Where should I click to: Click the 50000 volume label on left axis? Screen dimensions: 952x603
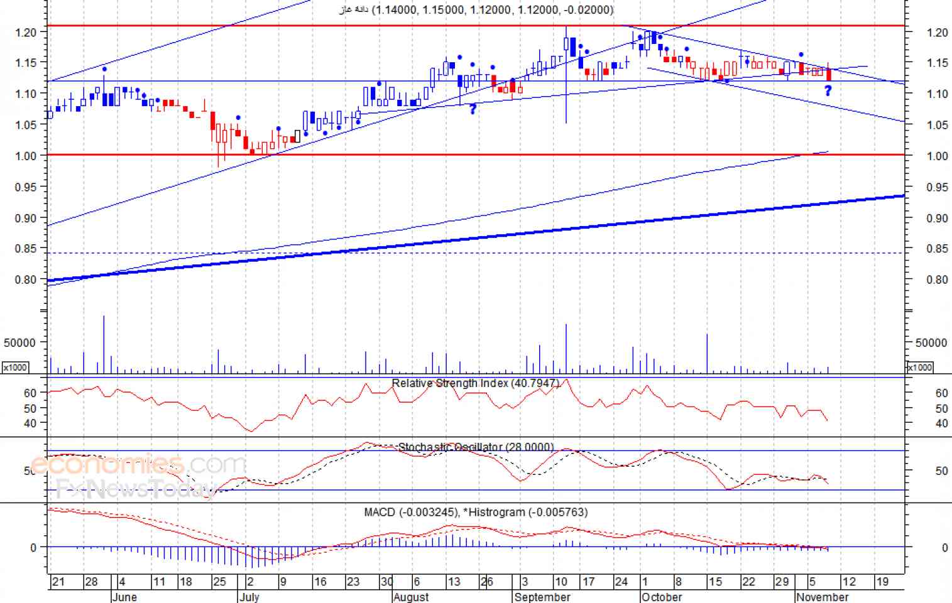(x=19, y=343)
